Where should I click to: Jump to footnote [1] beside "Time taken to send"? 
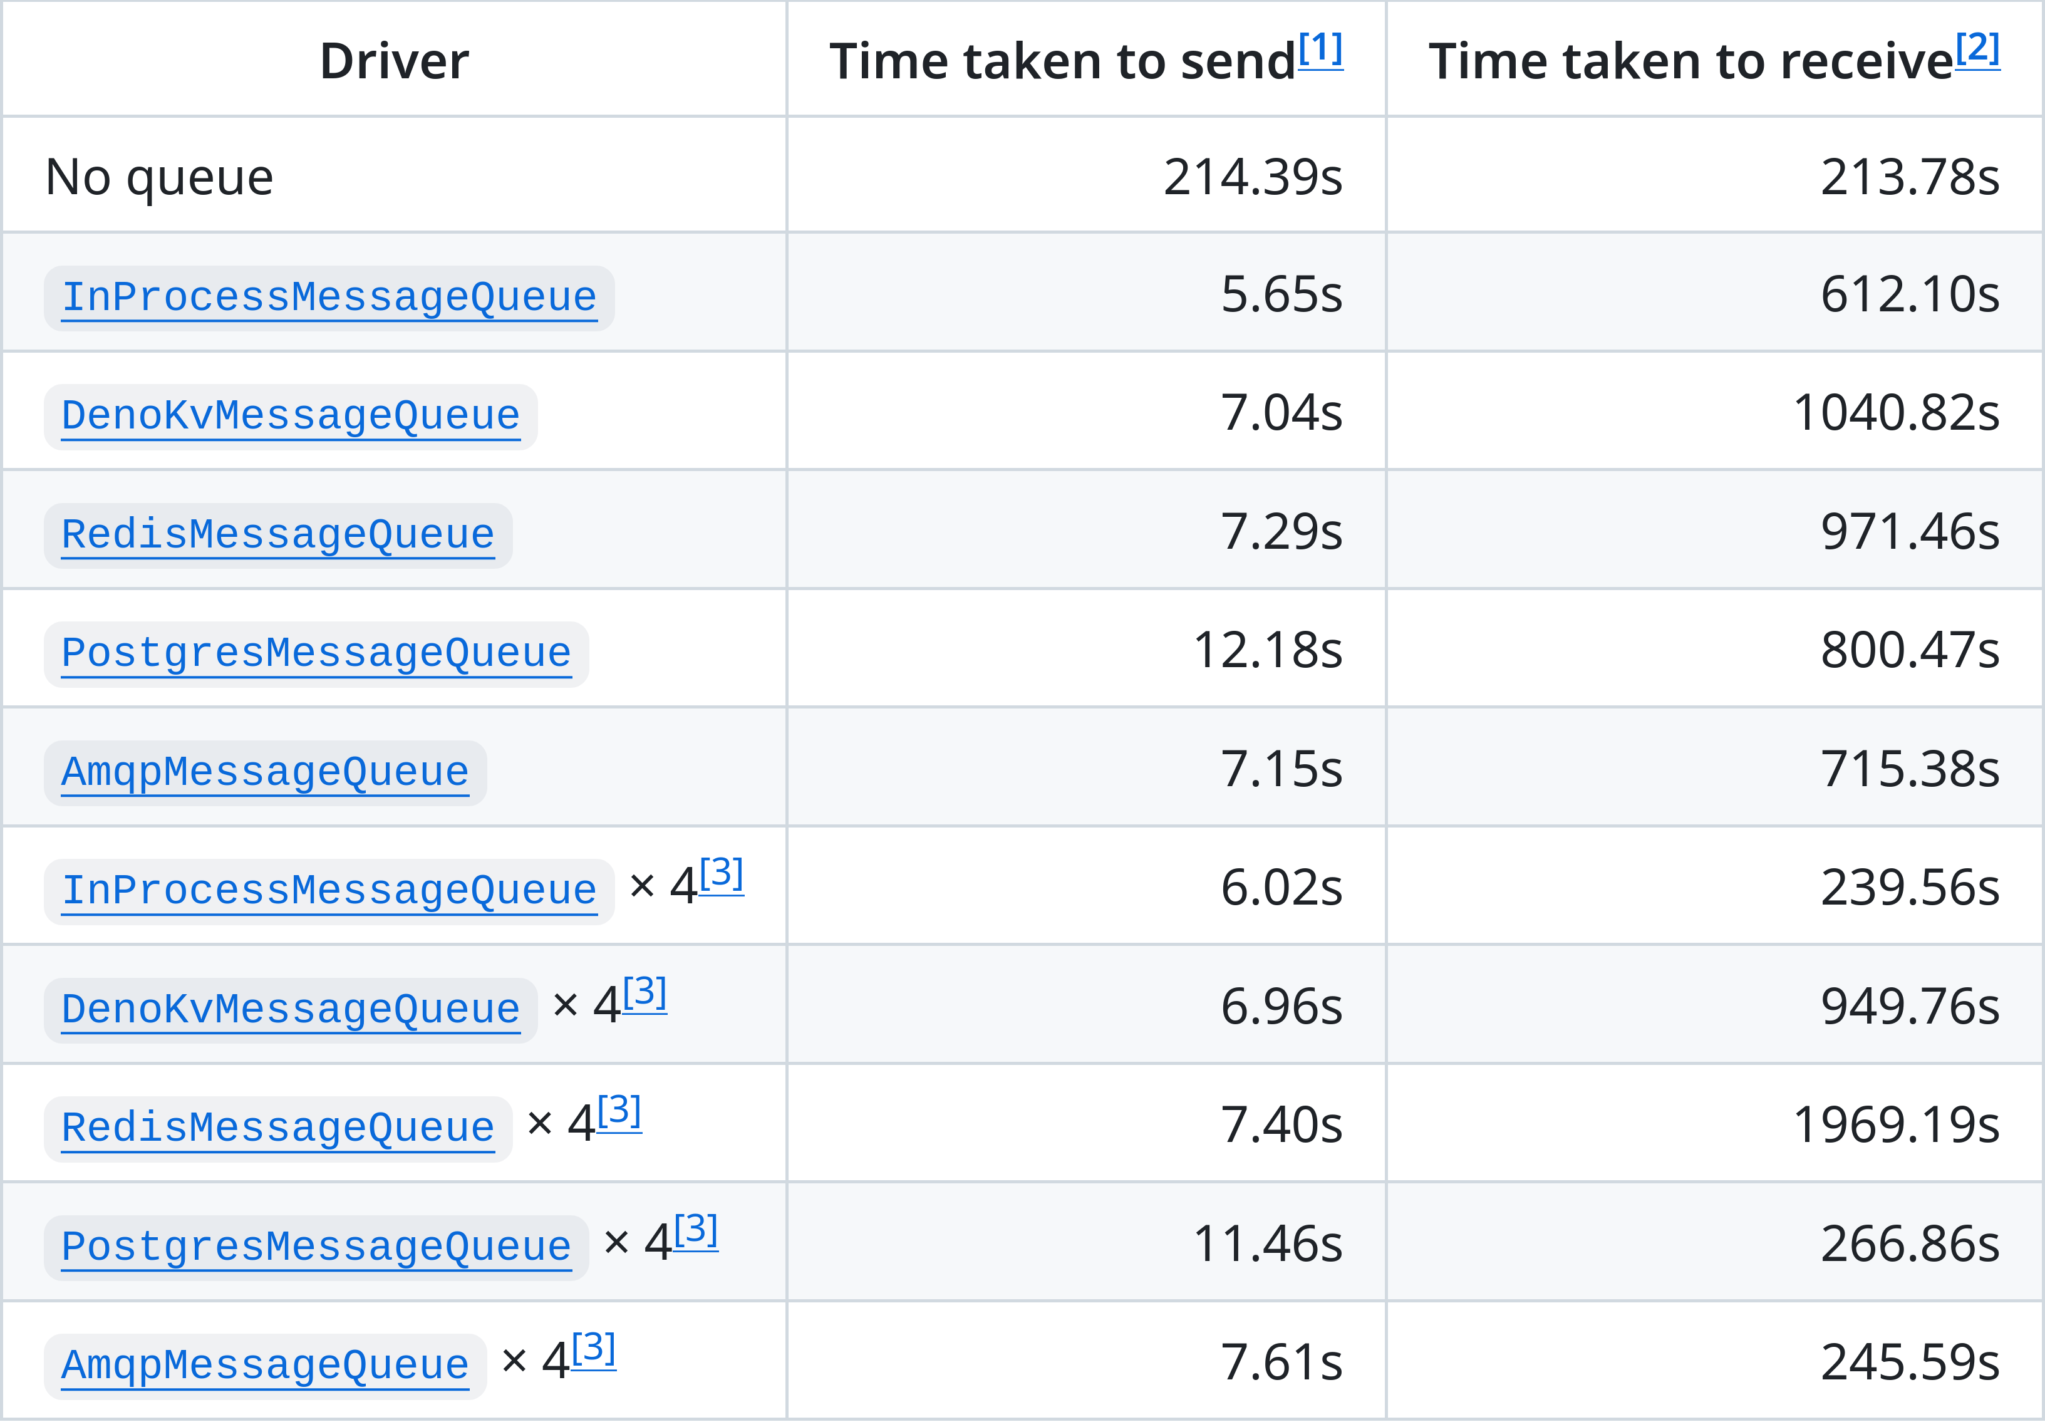[1320, 49]
